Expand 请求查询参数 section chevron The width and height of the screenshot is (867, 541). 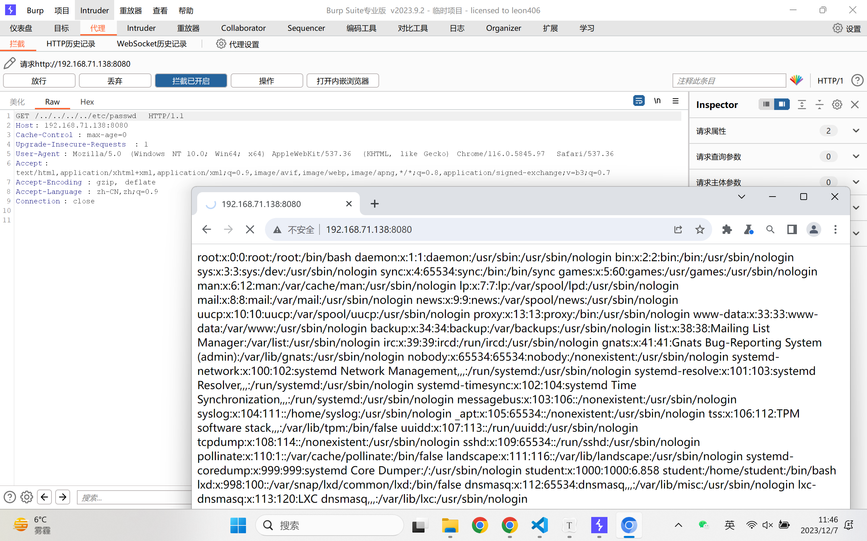click(x=856, y=156)
